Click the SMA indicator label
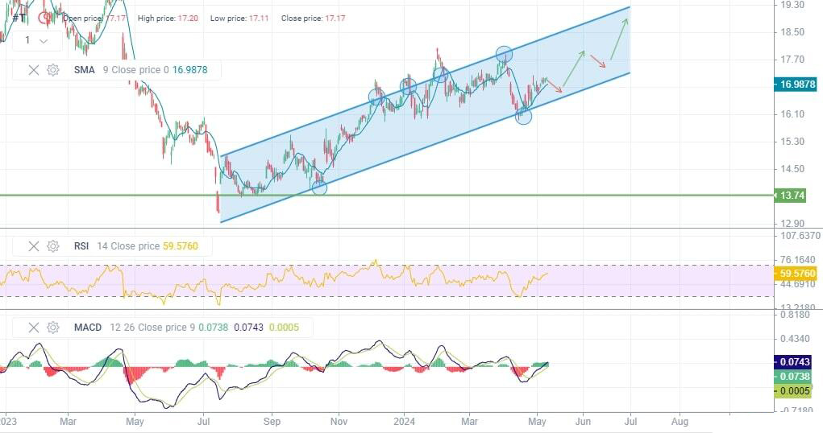The width and height of the screenshot is (823, 433). pyautogui.click(x=84, y=70)
